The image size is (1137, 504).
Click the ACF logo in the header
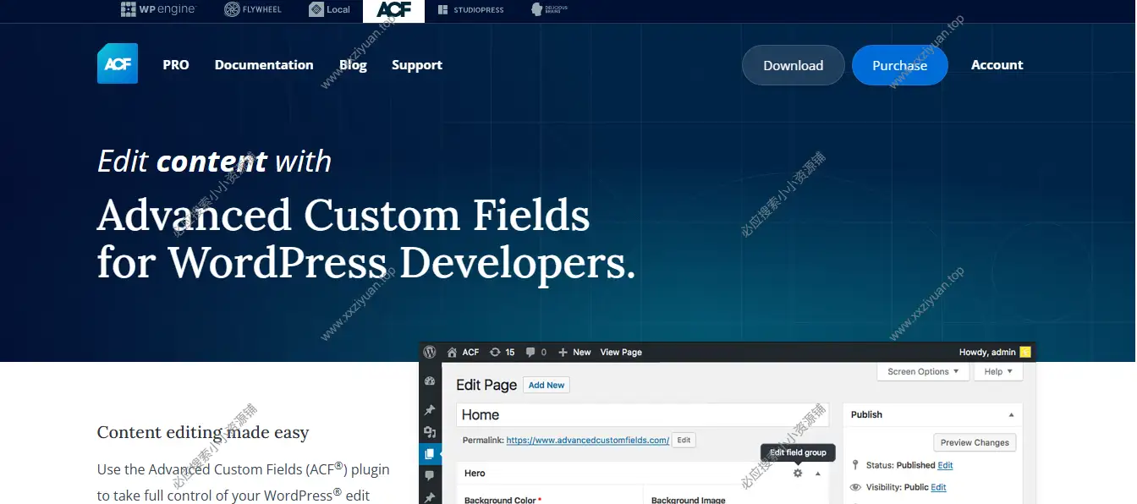coord(117,64)
